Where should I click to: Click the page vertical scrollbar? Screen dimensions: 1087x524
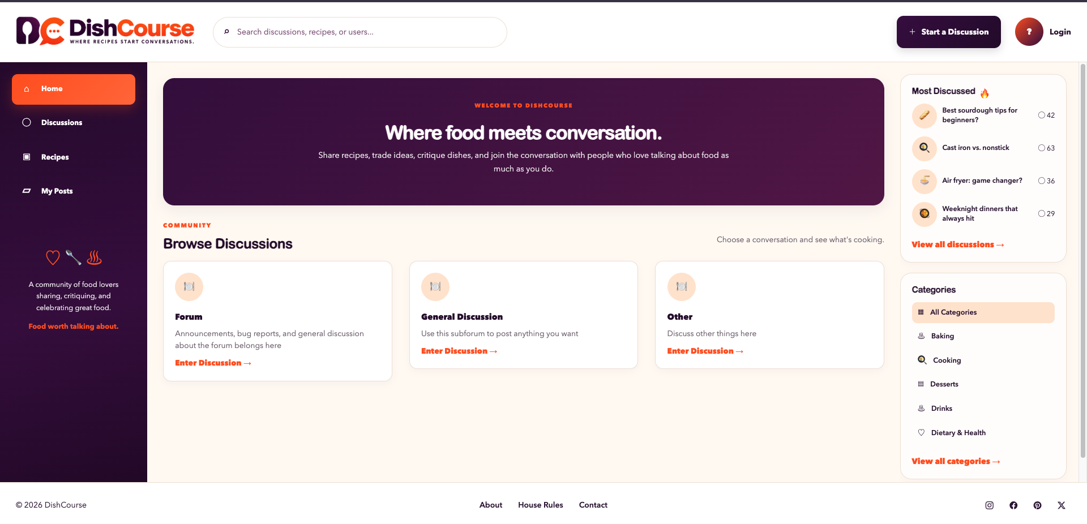click(x=1083, y=260)
